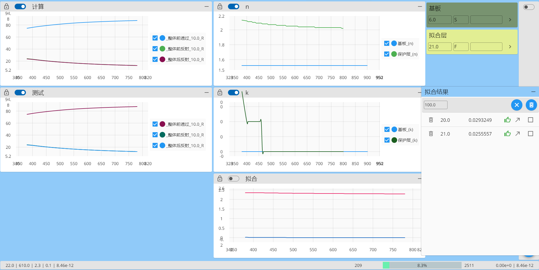Toggle the 计算 panel switch
539x270 pixels.
[20, 6]
